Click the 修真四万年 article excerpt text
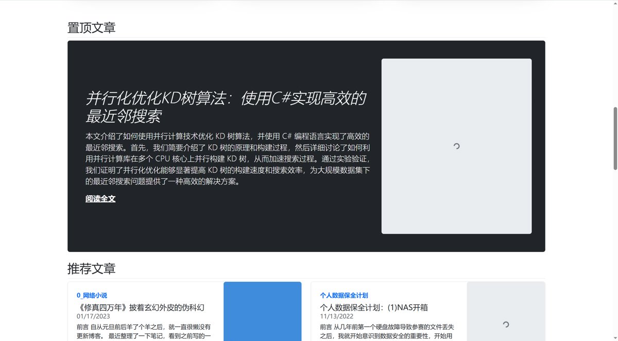The width and height of the screenshot is (618, 341). pyautogui.click(x=143, y=331)
